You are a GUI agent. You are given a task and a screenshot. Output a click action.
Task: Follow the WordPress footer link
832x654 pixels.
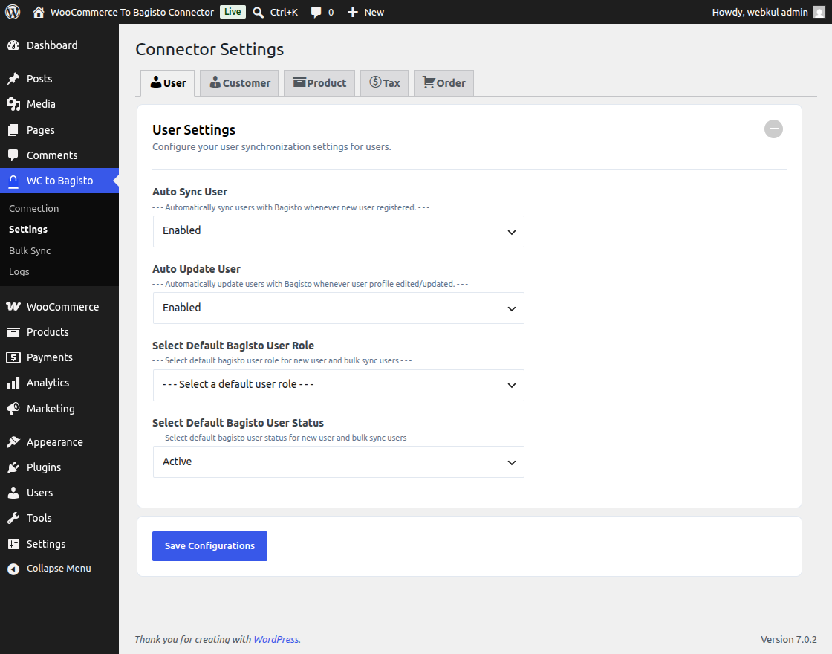276,640
